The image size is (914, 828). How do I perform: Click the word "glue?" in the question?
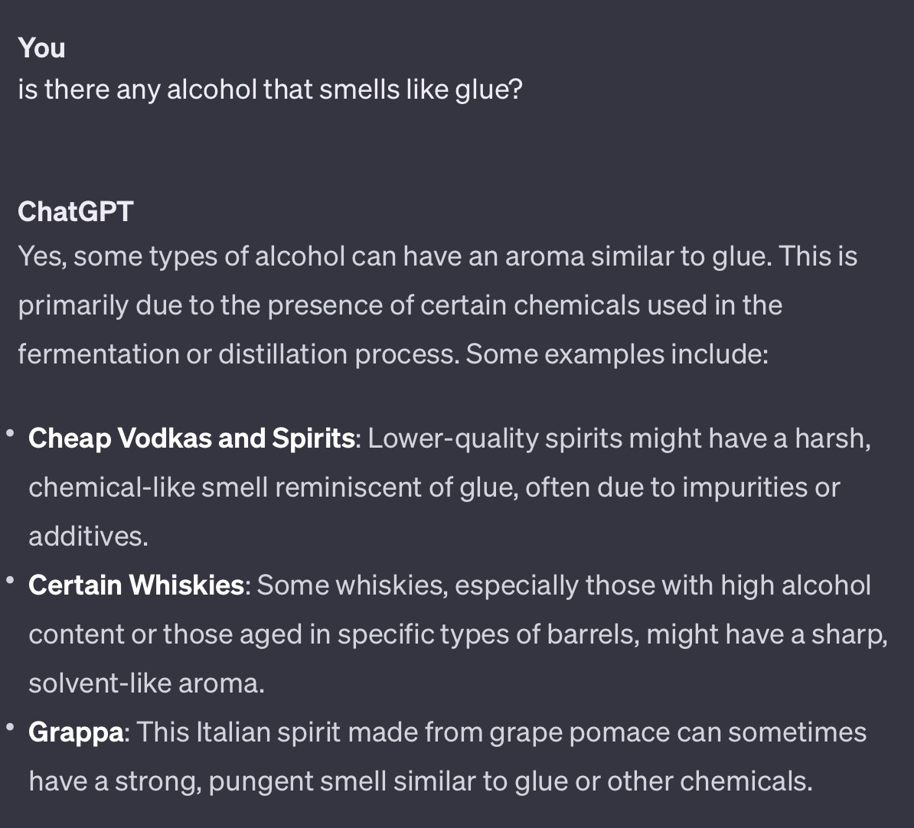pyautogui.click(x=488, y=90)
